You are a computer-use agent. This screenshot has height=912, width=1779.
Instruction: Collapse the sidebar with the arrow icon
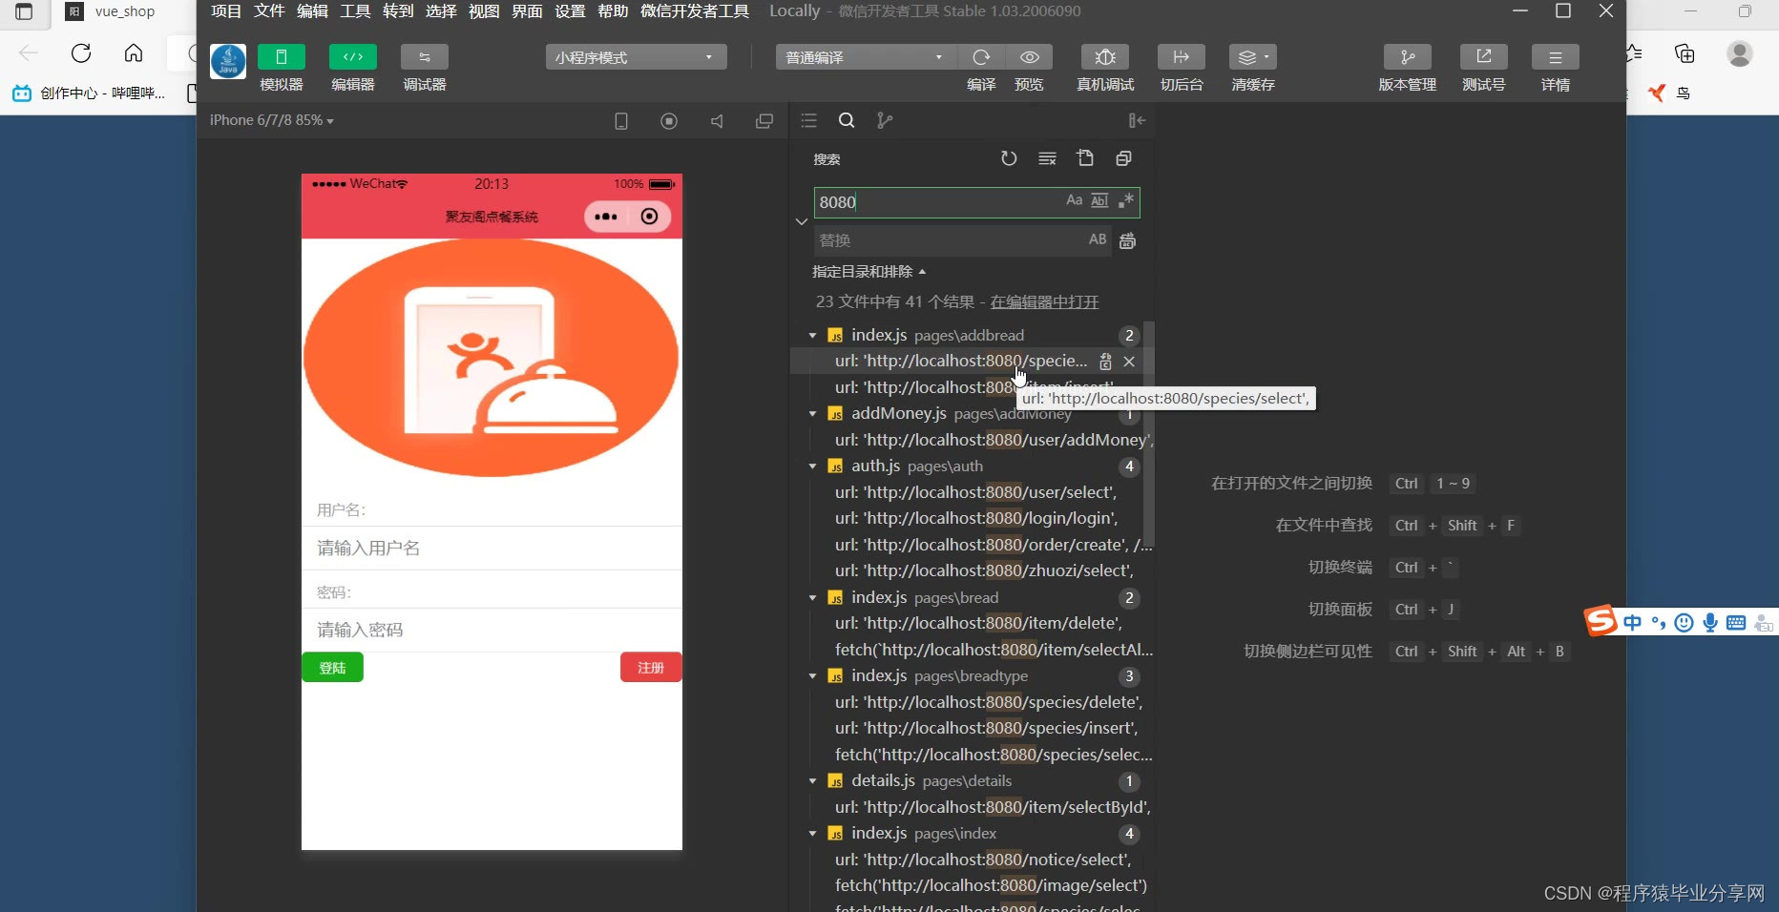(x=1137, y=120)
